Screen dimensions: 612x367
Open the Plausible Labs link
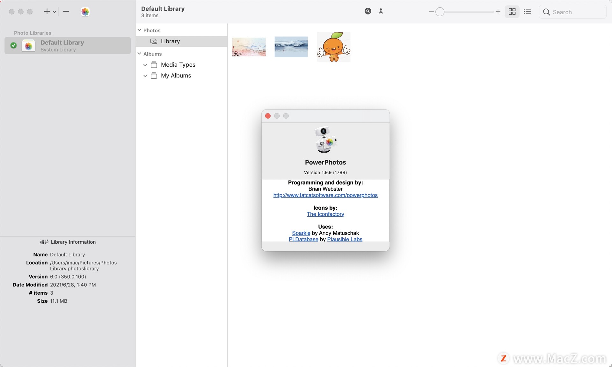345,240
